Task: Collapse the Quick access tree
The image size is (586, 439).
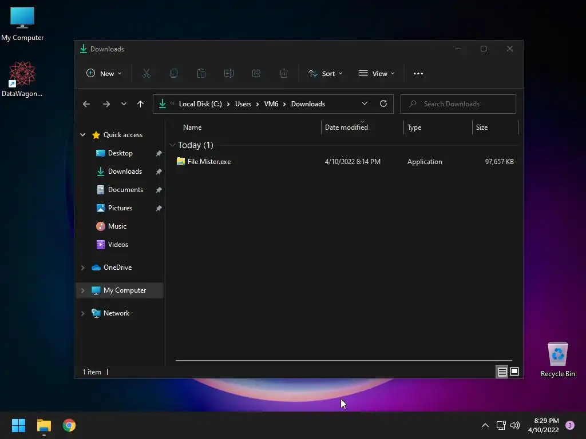Action: click(82, 135)
